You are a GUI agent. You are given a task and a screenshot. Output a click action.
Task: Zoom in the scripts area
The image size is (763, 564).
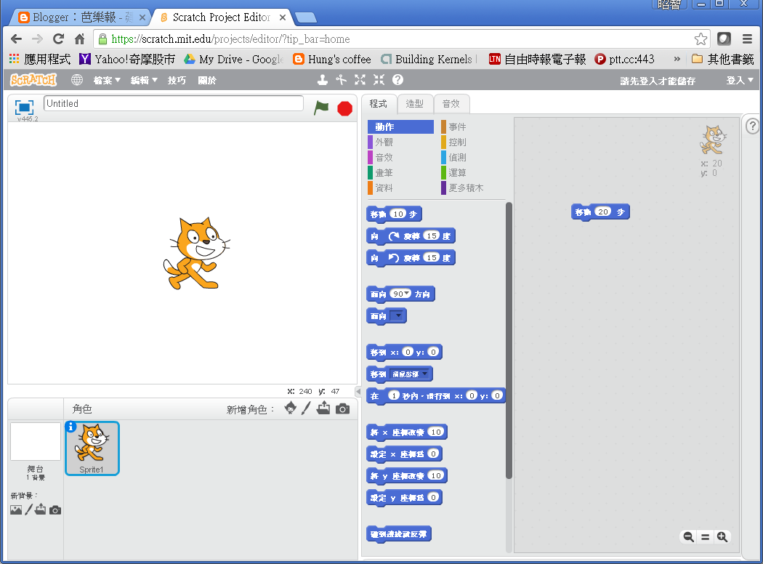click(722, 537)
